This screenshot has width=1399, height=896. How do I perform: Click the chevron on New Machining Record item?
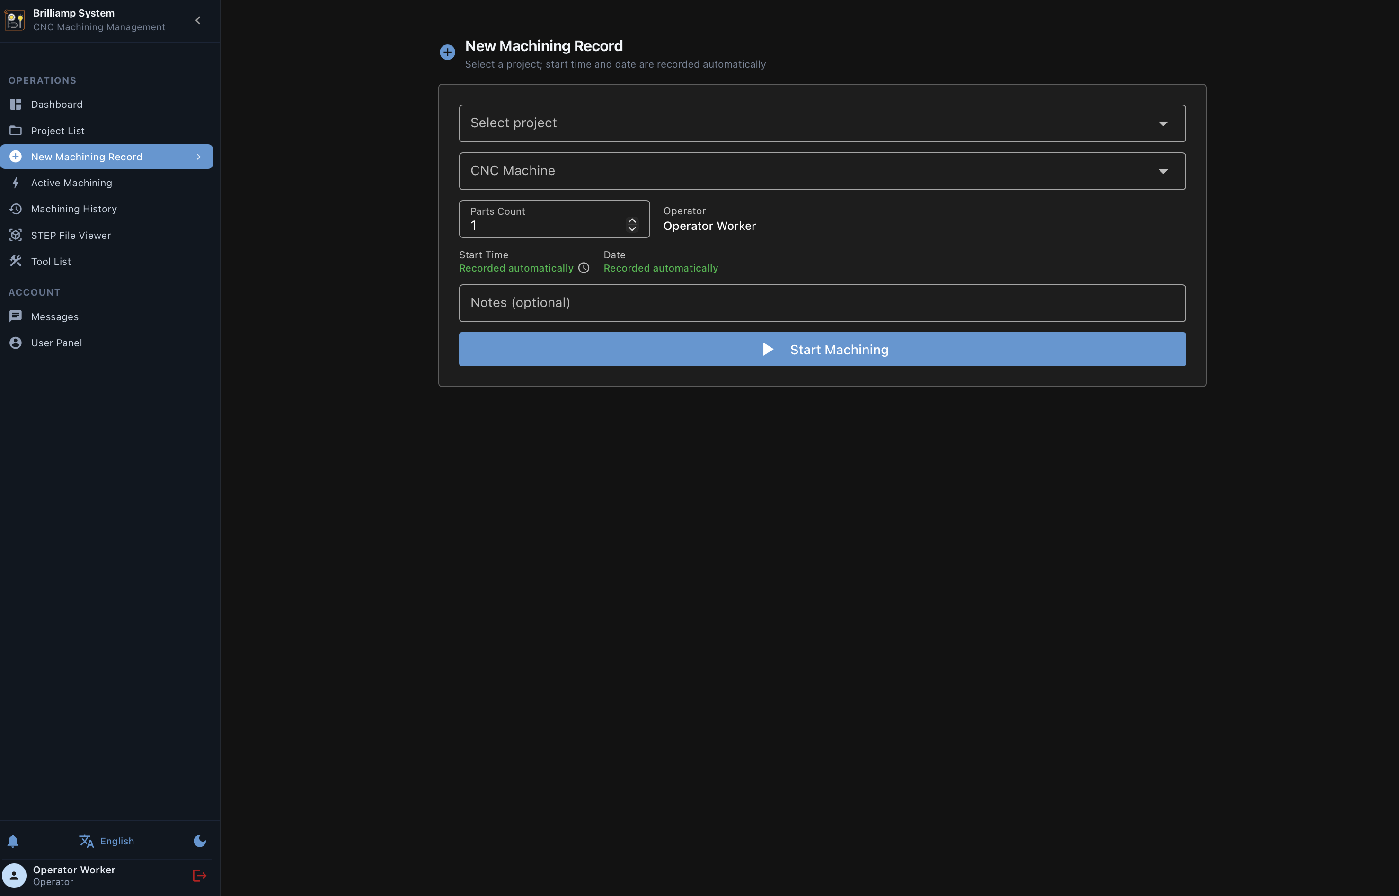pos(198,157)
